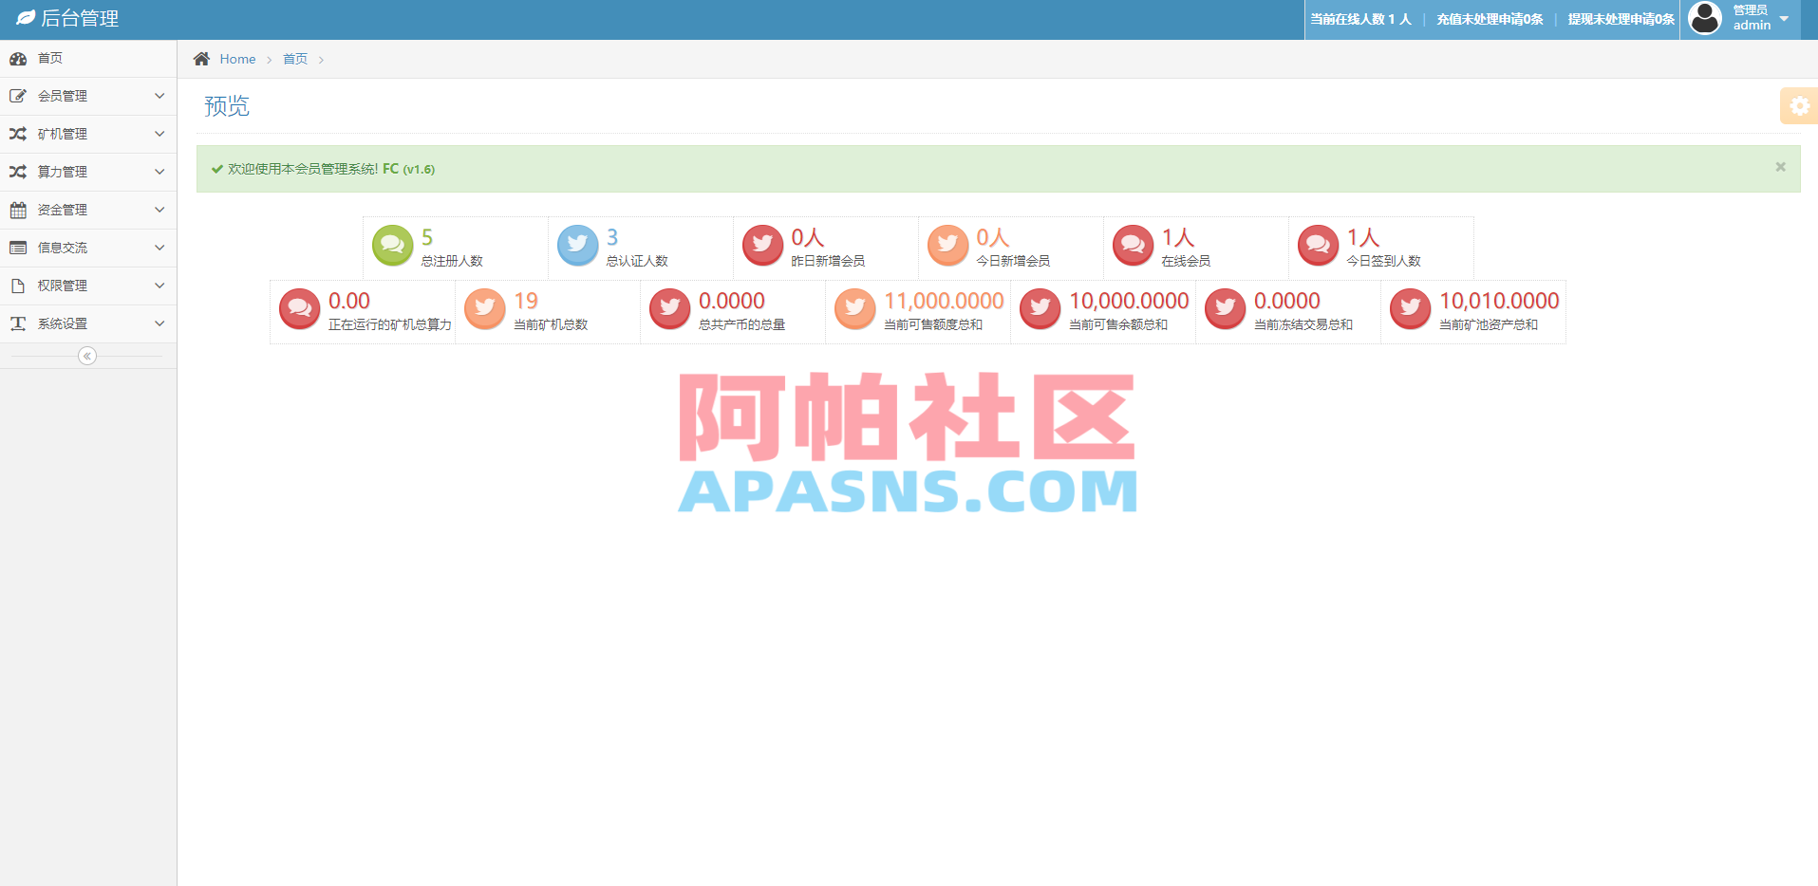
Task: Expand the 系统设置 sidebar section
Action: click(x=87, y=323)
